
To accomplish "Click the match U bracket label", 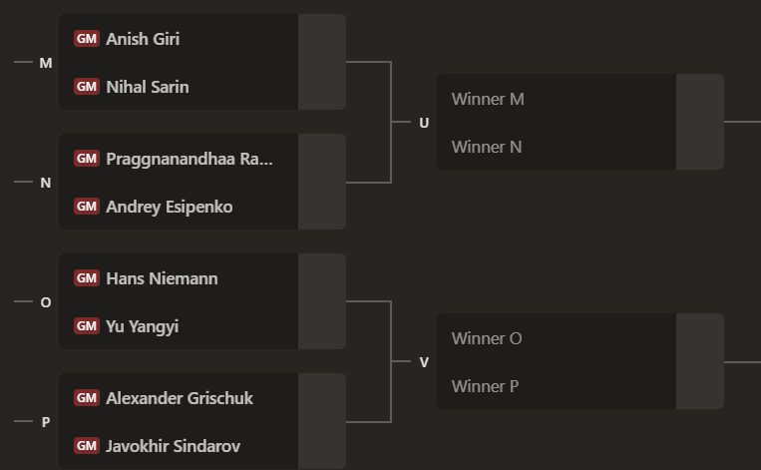I will point(424,123).
